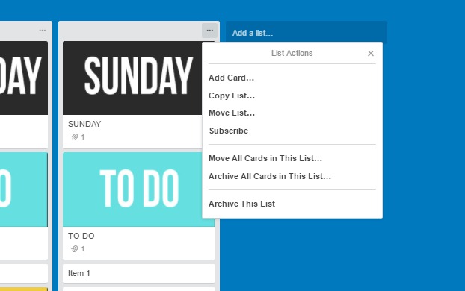465x291 pixels.
Task: Click the TO DO card title text
Action: tap(81, 236)
